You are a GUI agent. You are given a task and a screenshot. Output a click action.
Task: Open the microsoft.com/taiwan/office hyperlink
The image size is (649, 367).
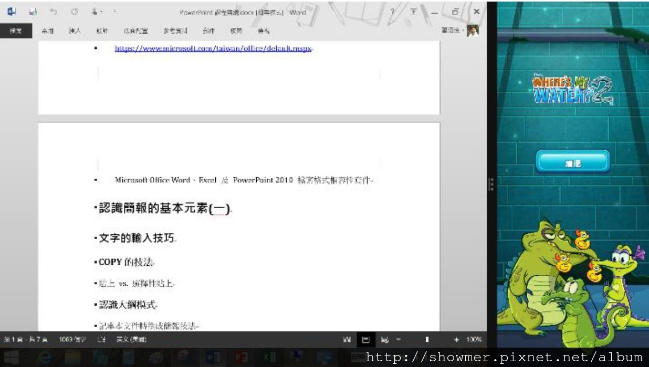[x=214, y=49]
